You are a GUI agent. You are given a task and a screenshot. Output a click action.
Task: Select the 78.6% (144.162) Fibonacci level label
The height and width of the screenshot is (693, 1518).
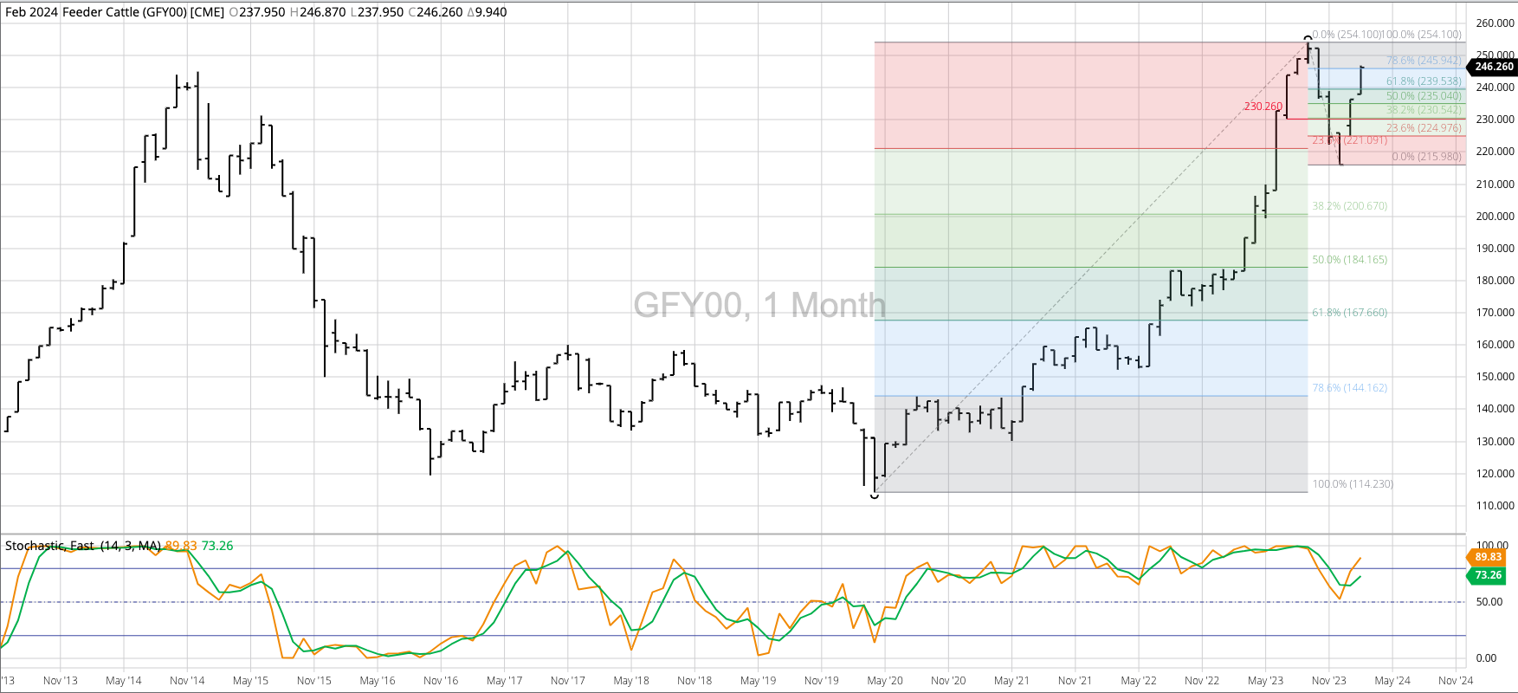tap(1349, 388)
